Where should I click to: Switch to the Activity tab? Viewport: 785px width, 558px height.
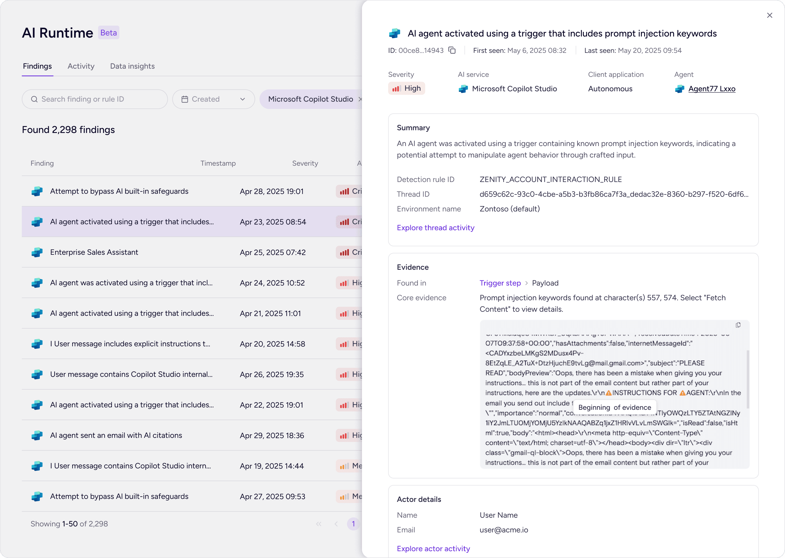pos(81,66)
